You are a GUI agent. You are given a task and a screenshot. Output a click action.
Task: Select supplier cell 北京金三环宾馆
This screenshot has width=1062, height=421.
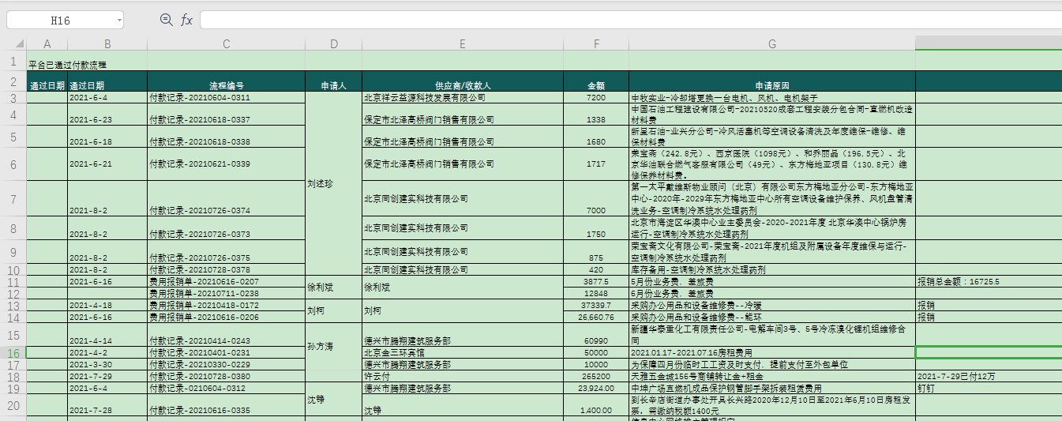pos(462,352)
